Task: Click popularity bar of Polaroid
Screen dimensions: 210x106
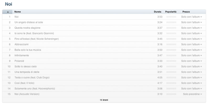Action: (x=171, y=61)
